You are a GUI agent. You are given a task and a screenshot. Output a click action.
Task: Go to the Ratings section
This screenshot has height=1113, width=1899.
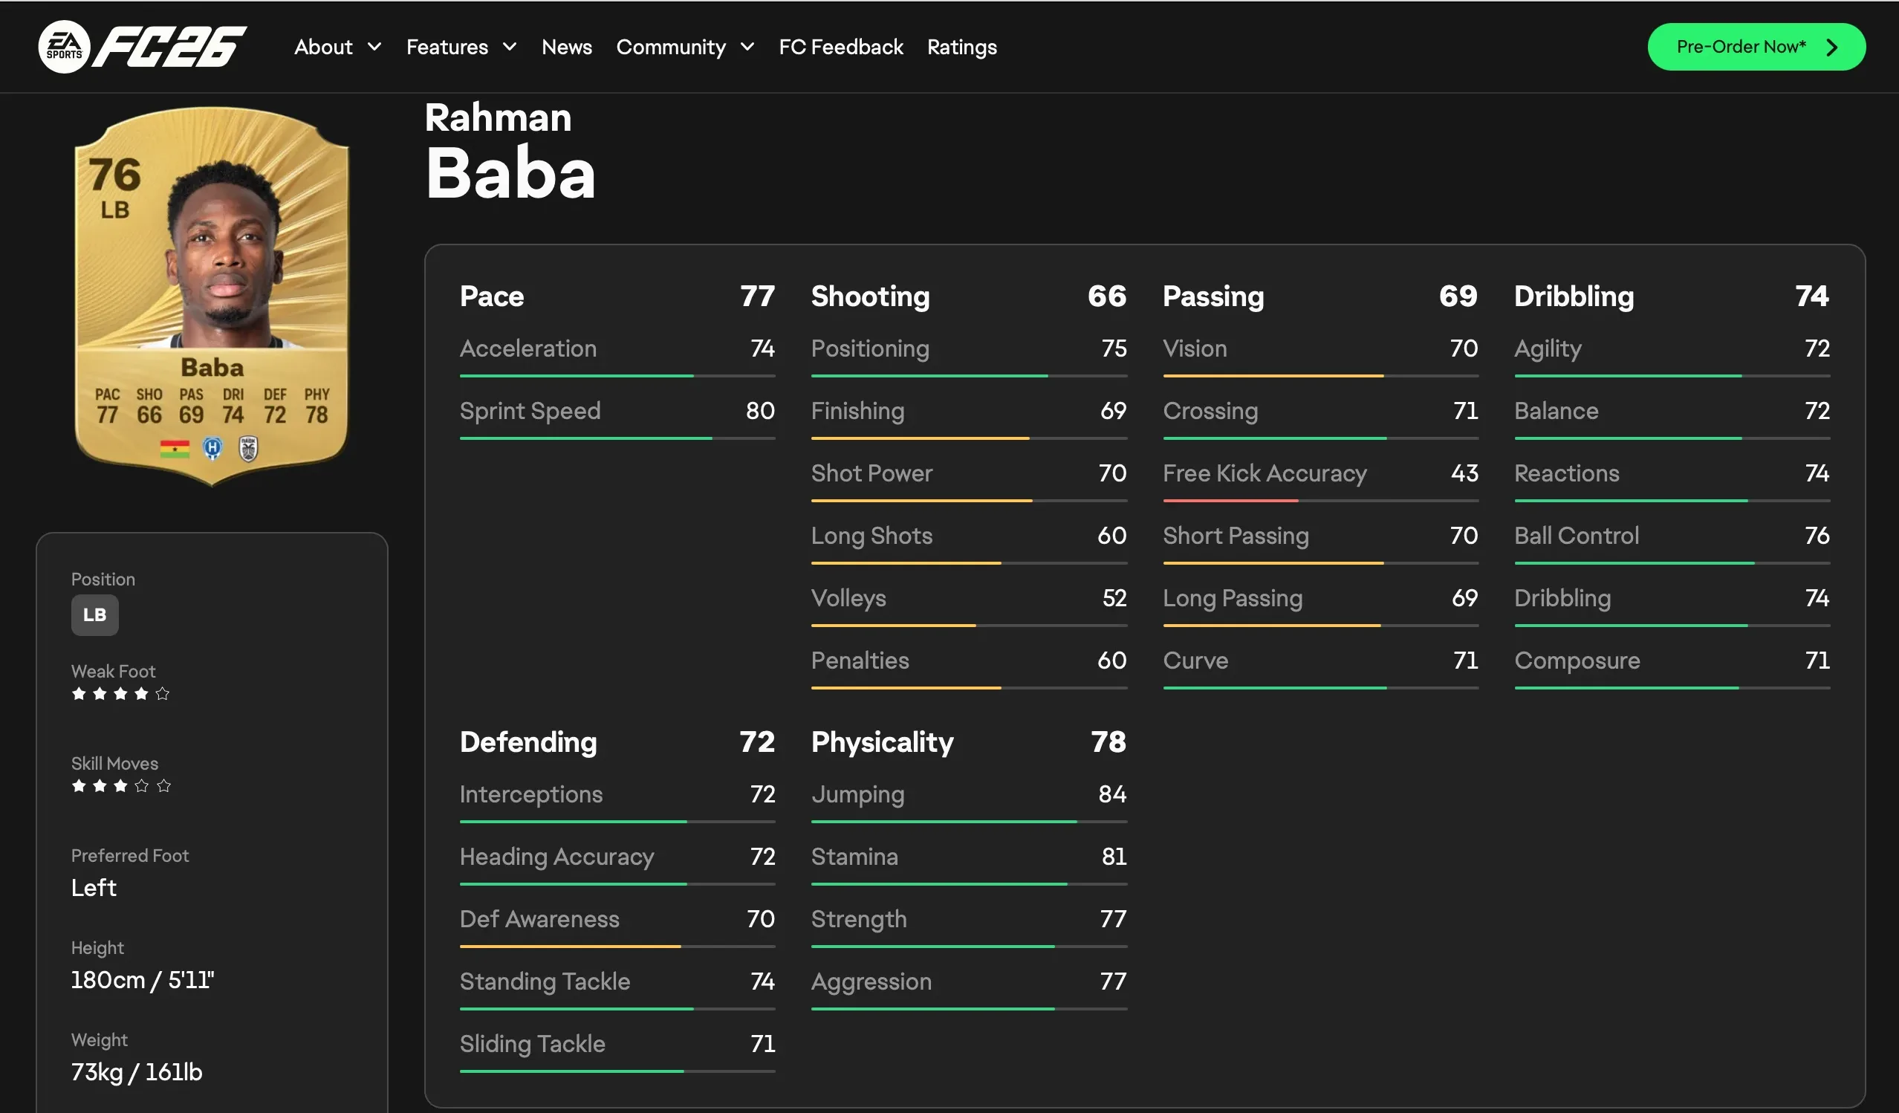pos(961,48)
